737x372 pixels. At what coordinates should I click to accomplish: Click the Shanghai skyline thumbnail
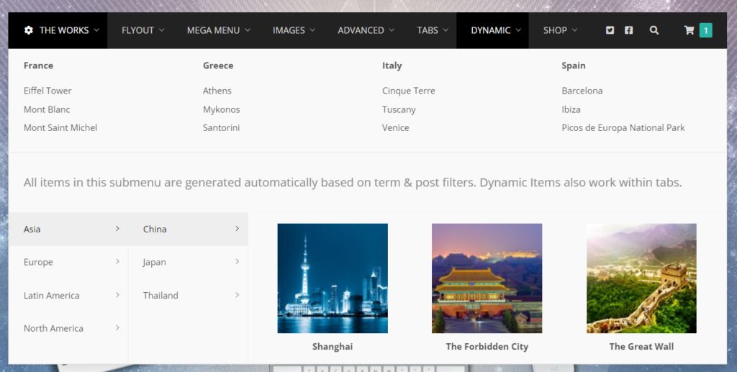coord(333,278)
